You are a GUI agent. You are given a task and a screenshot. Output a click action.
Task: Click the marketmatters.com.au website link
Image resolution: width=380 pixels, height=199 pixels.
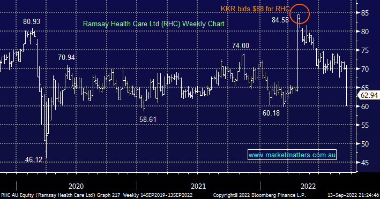pos(292,155)
